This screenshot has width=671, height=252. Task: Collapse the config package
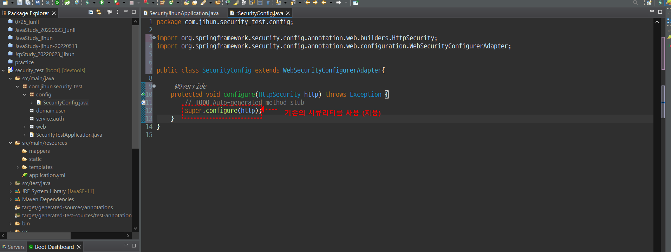25,95
